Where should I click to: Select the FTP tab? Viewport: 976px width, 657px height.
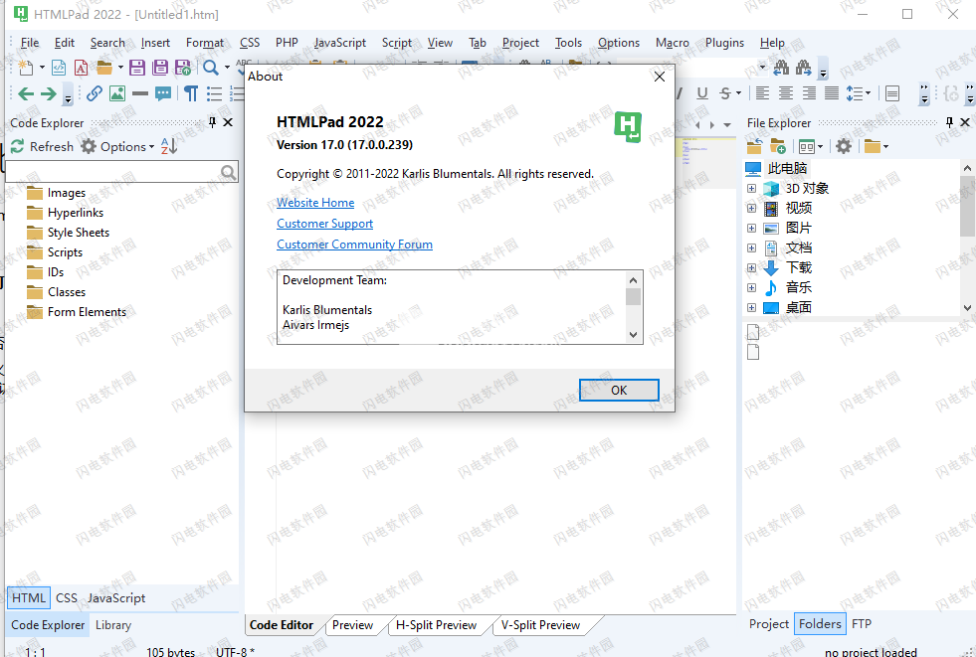pos(862,623)
